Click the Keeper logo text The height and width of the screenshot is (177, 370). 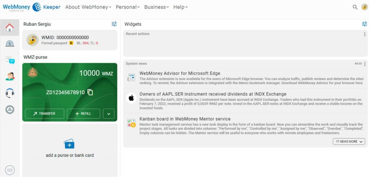(x=52, y=7)
